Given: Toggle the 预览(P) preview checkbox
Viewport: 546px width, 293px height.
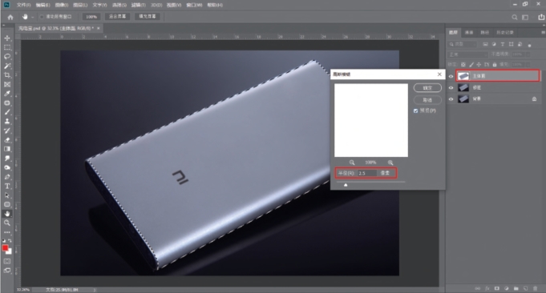Looking at the screenshot, I should [415, 110].
